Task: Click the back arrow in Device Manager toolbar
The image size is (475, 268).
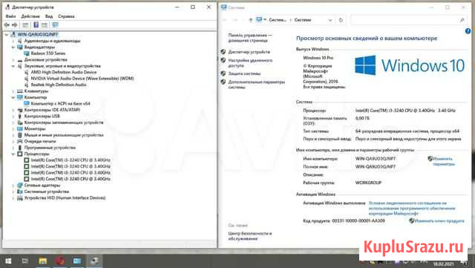Action: coord(7,25)
